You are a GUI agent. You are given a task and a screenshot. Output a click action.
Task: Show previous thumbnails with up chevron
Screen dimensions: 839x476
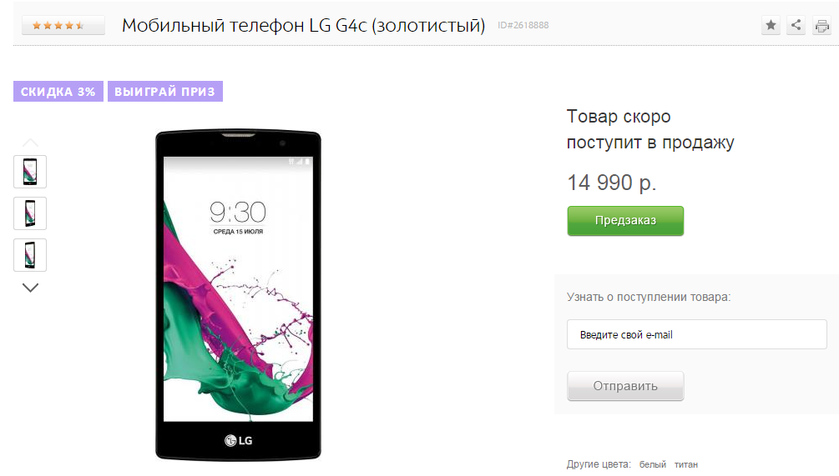click(31, 143)
